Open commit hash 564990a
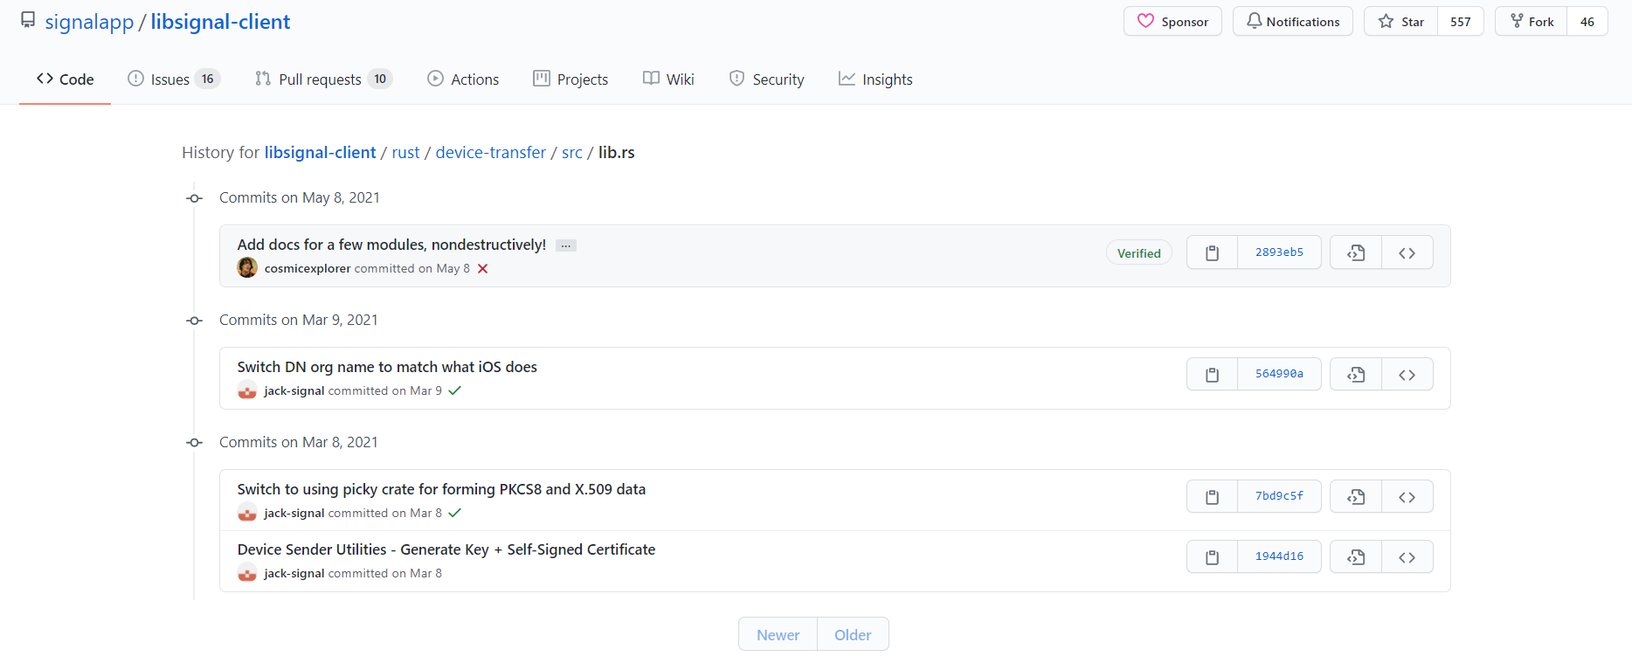 [x=1279, y=374]
